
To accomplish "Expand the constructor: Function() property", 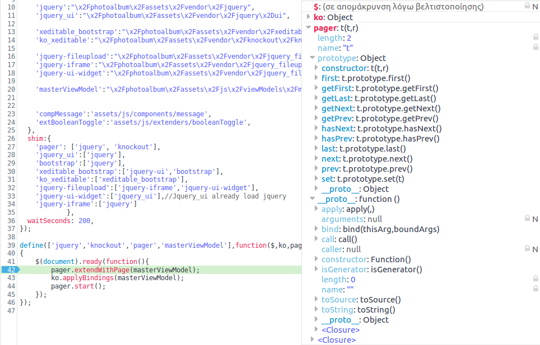I will click(316, 259).
